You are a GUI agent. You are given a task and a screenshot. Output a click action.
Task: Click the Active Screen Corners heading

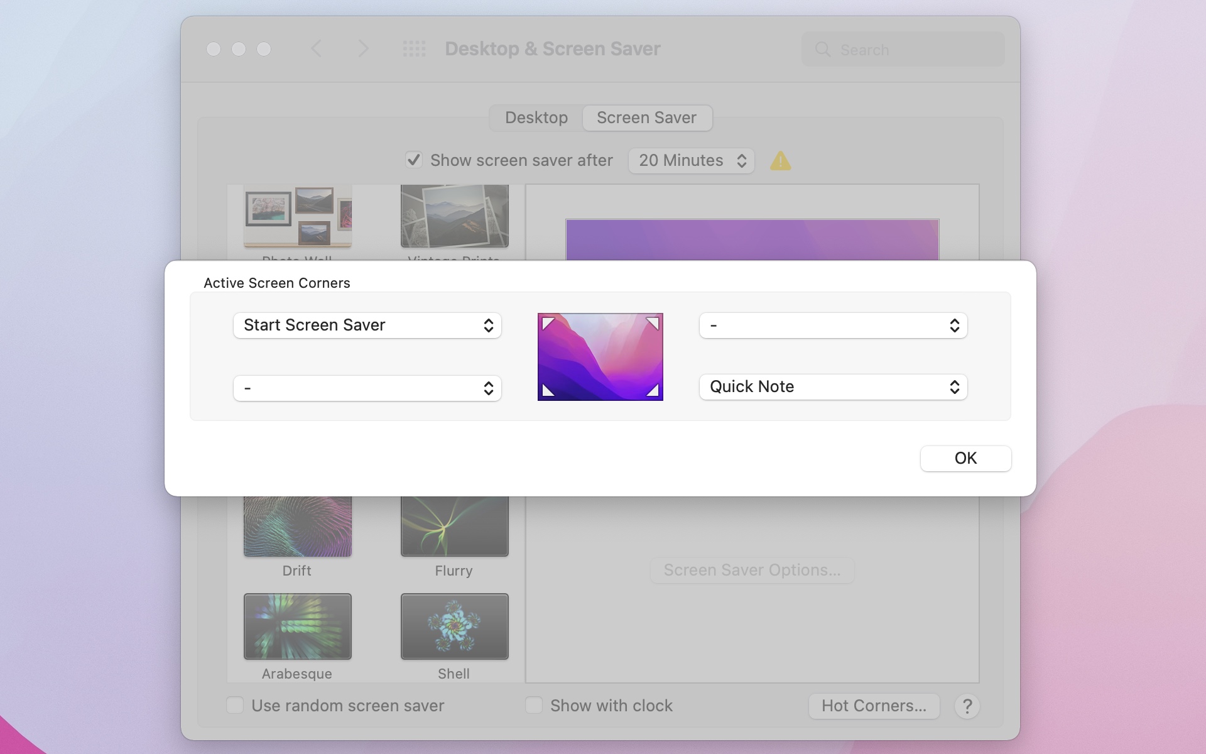coord(277,283)
